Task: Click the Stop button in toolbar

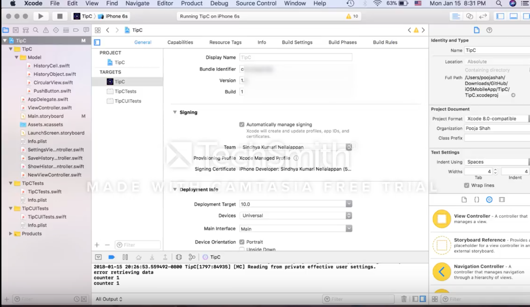Action: [60, 16]
